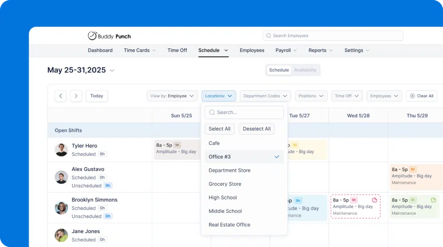The width and height of the screenshot is (443, 247).
Task: Click the magnifier icon in Search Employees
Action: 269,36
